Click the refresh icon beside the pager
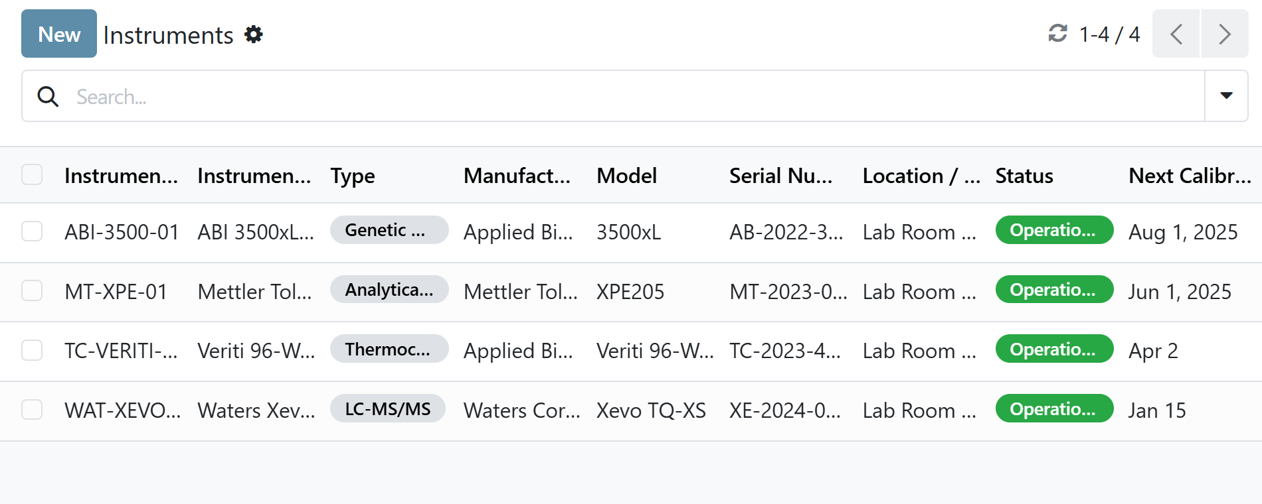Viewport: 1262px width, 504px height. point(1057,33)
